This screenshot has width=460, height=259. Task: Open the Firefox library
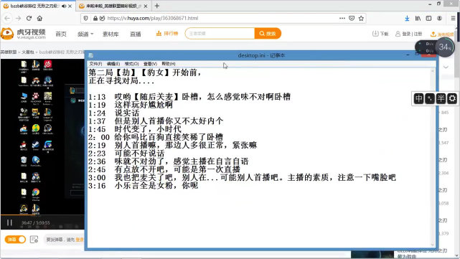tap(418, 19)
